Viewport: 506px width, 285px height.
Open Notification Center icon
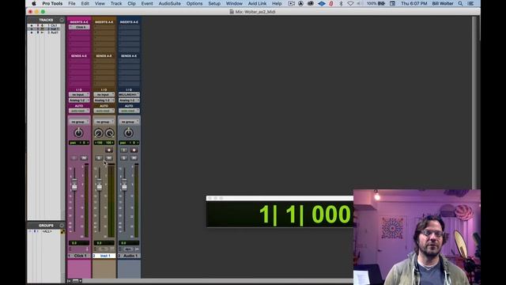[x=470, y=3]
